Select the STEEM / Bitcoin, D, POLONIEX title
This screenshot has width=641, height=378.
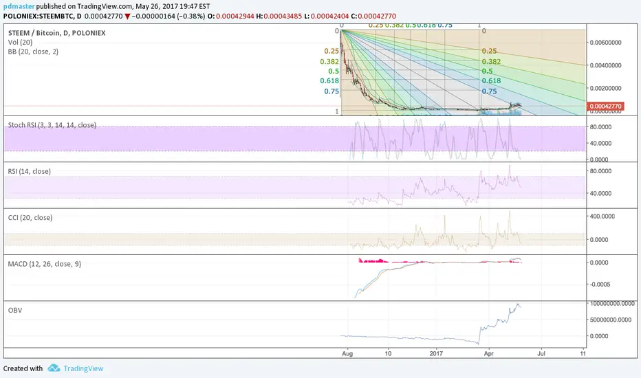[56, 33]
